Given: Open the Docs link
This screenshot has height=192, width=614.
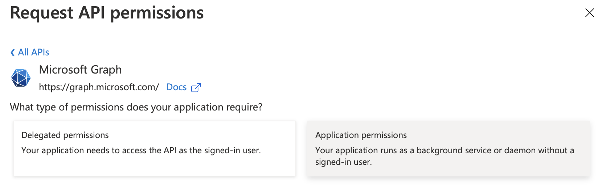Looking at the screenshot, I should click(176, 87).
